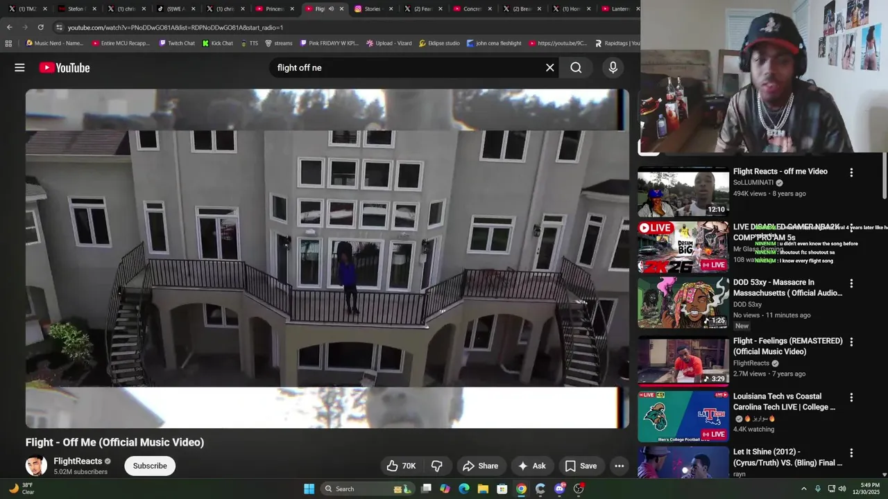The image size is (888, 499).
Task: Open Microsoft Edge from the taskbar
Action: (x=464, y=489)
